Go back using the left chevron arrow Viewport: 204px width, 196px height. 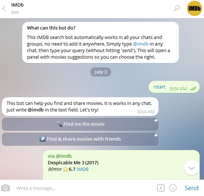click(4, 8)
